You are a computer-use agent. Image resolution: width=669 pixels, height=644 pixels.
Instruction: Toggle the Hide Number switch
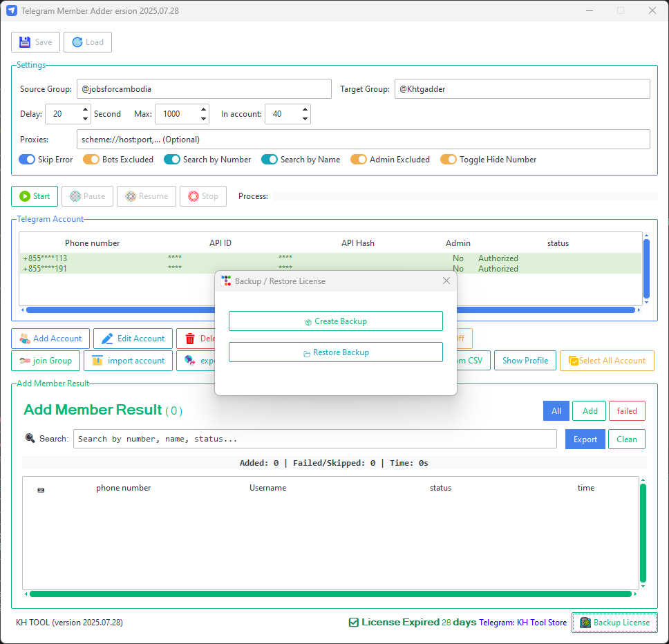(449, 160)
